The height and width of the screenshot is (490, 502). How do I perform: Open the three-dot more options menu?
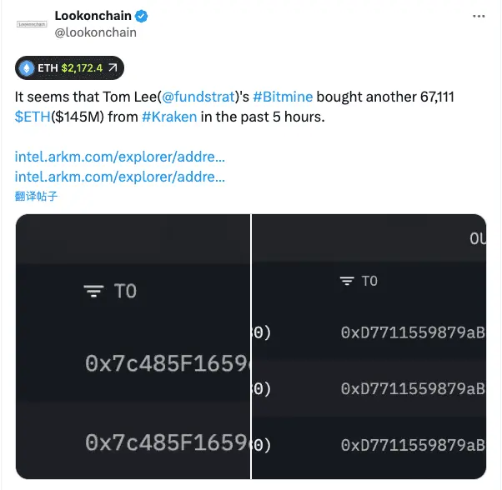tap(478, 16)
